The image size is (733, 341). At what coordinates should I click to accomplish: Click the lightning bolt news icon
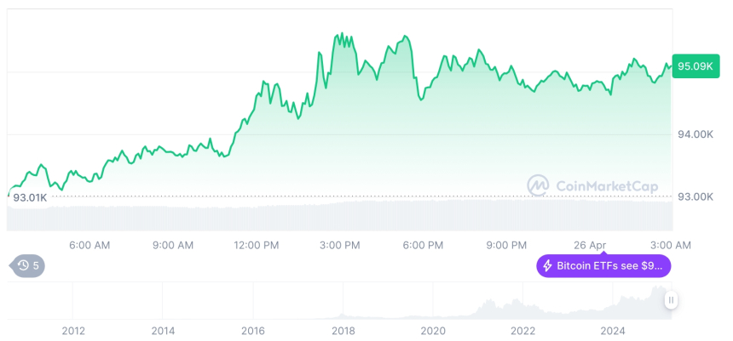click(546, 266)
